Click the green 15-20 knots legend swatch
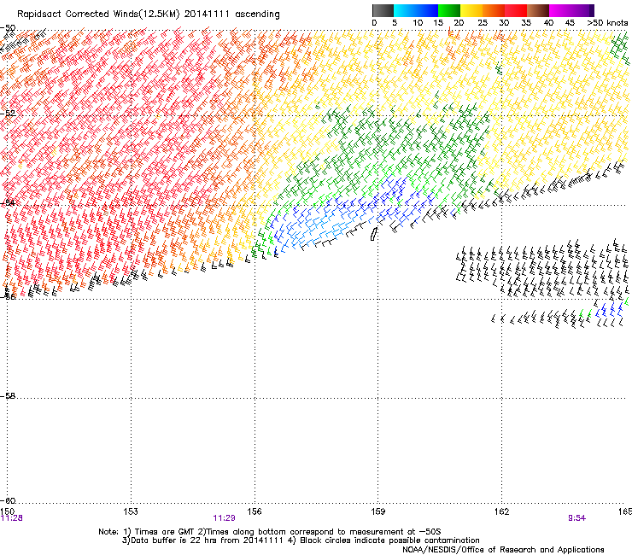Image resolution: width=632 pixels, height=555 pixels. pos(449,10)
